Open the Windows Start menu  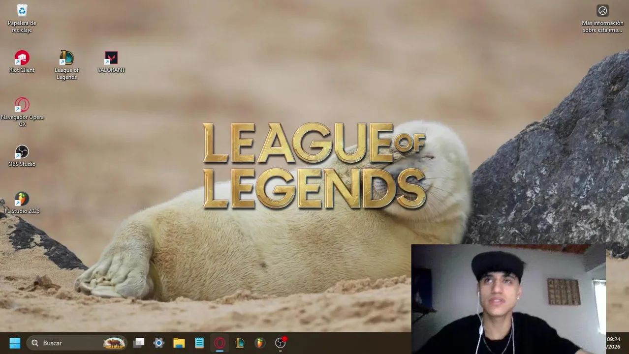(15, 343)
